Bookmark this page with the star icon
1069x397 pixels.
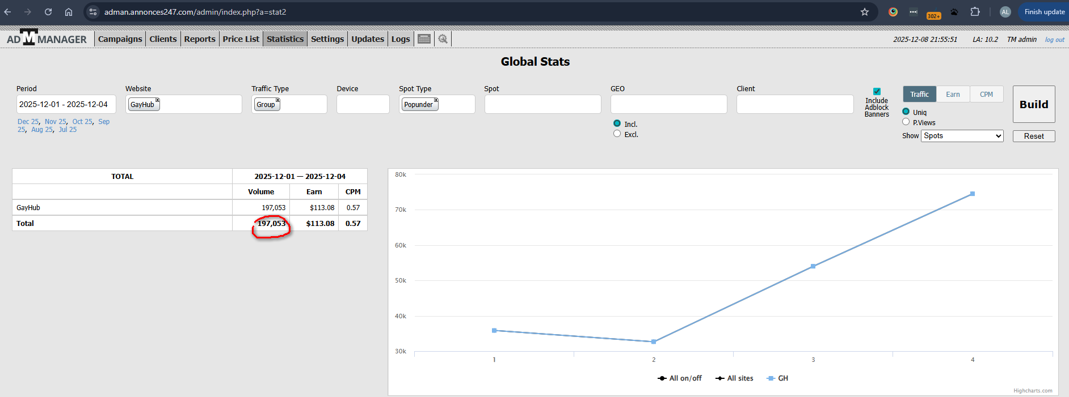[x=865, y=12]
